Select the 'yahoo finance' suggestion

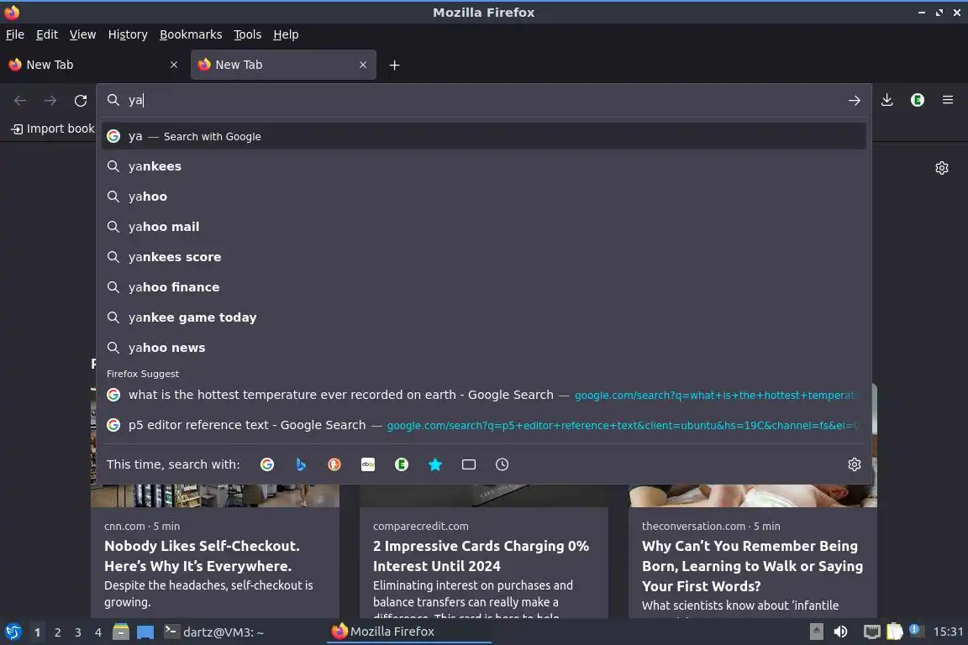coord(483,287)
